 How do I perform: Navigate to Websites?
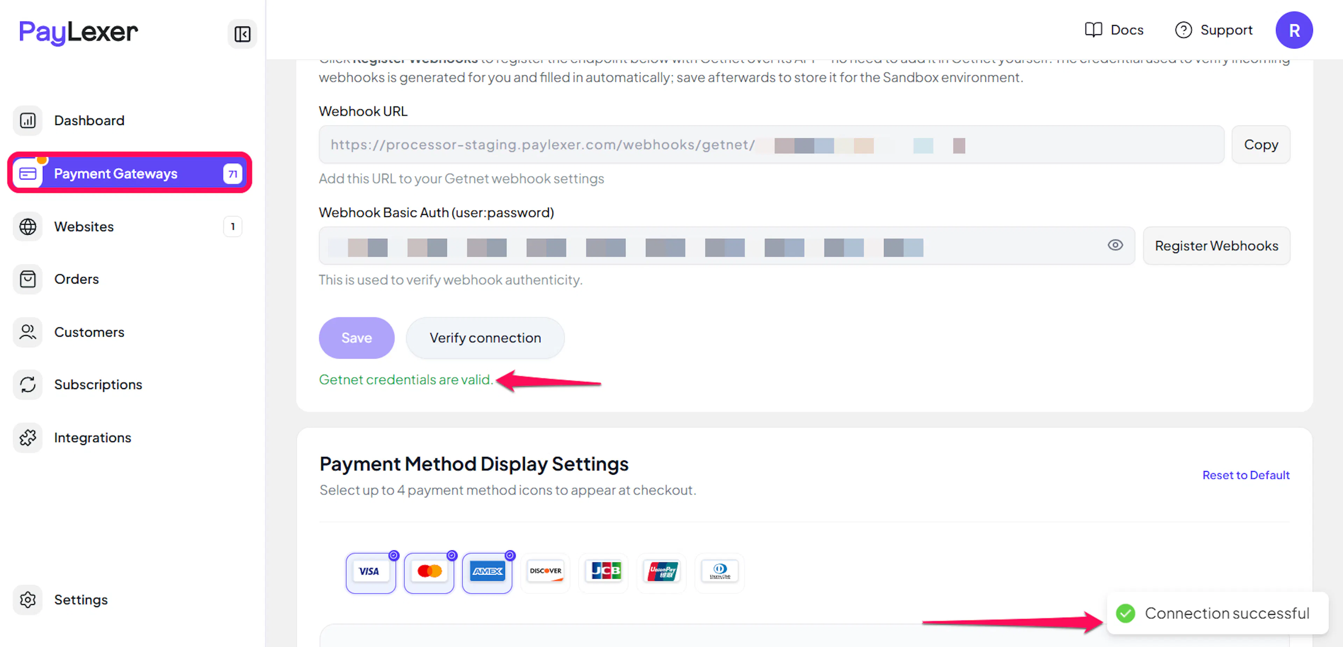point(84,227)
